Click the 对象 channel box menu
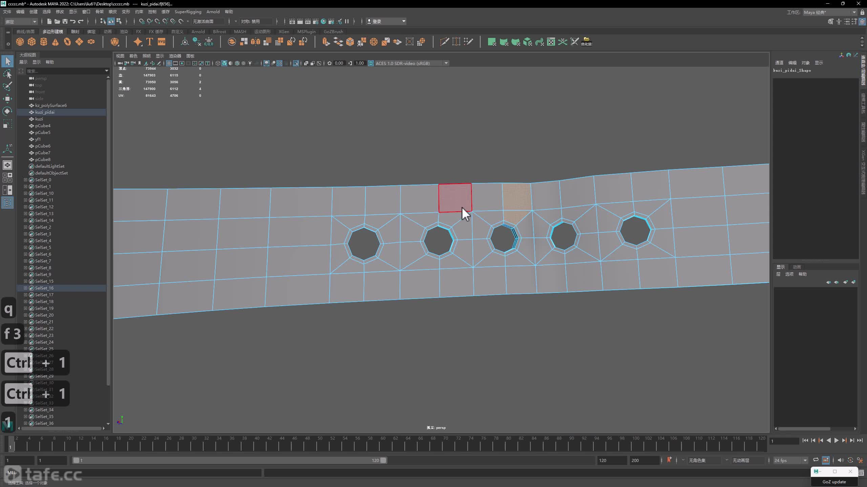This screenshot has height=487, width=867. [805, 63]
